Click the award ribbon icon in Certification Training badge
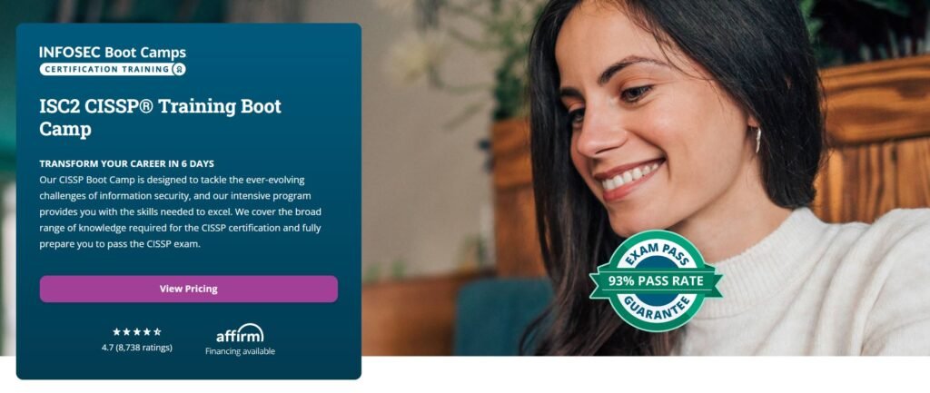Image resolution: width=930 pixels, height=393 pixels. click(179, 69)
